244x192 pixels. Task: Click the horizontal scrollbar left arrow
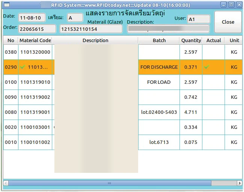click(x=6, y=183)
